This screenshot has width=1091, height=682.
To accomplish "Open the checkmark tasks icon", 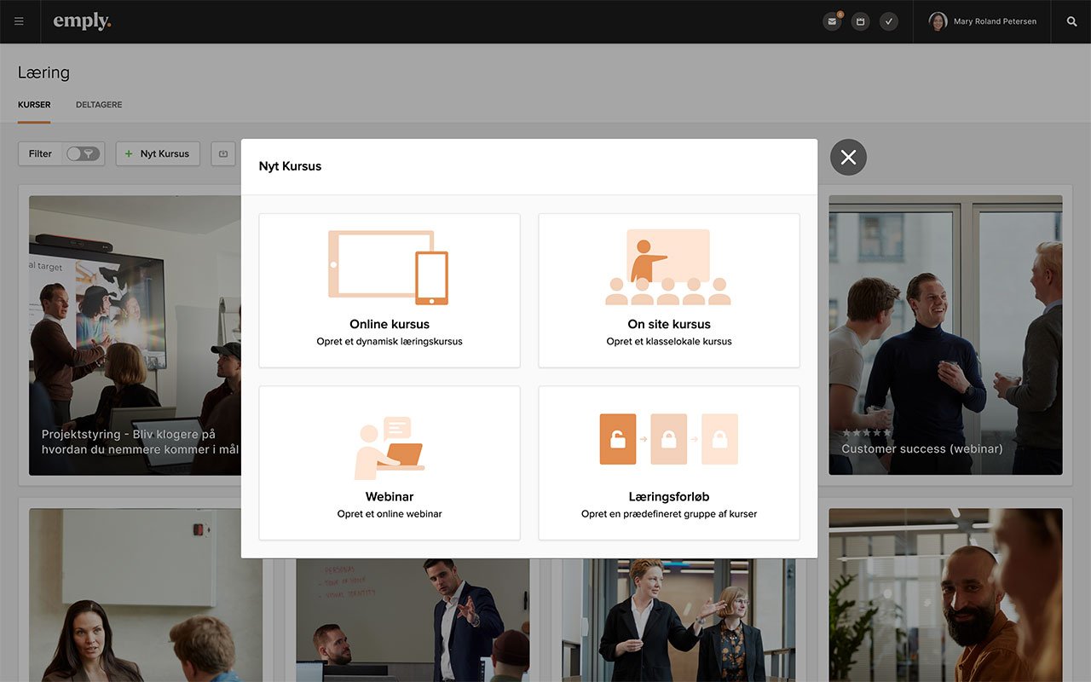I will [x=889, y=21].
